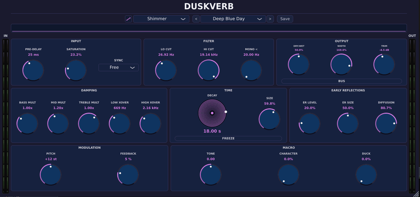Image resolution: width=420 pixels, height=197 pixels.
Task: Click the 25 ms pre-delay value
Action: [33, 55]
